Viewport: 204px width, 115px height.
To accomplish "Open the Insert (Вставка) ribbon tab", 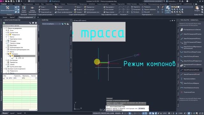I will point(11,4).
